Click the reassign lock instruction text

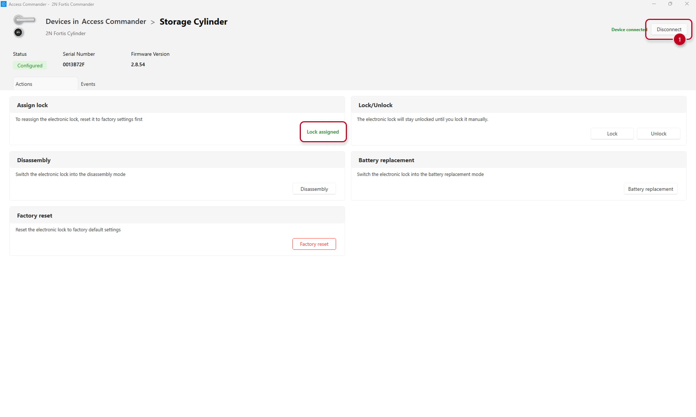click(x=79, y=119)
